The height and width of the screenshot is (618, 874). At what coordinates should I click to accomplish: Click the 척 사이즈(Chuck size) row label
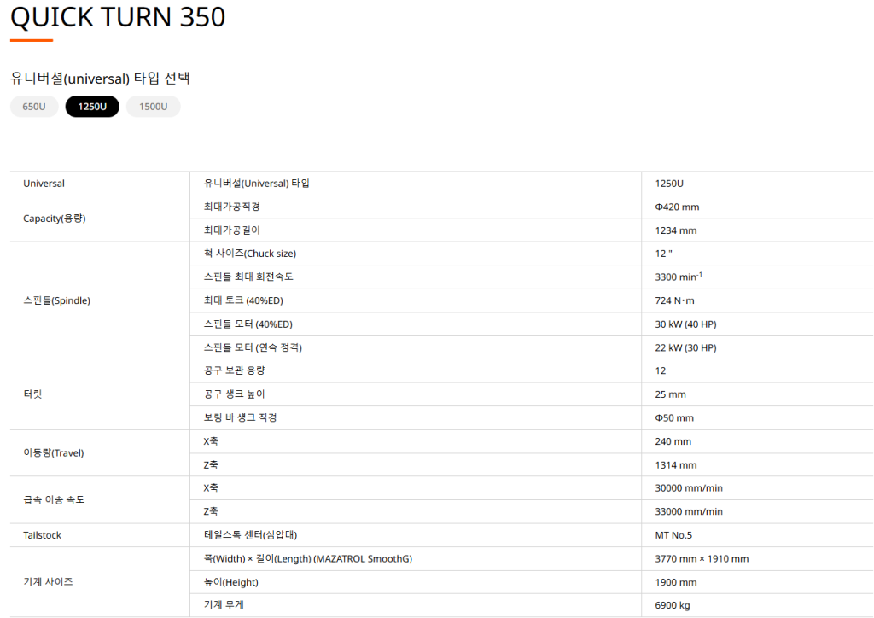click(x=249, y=254)
